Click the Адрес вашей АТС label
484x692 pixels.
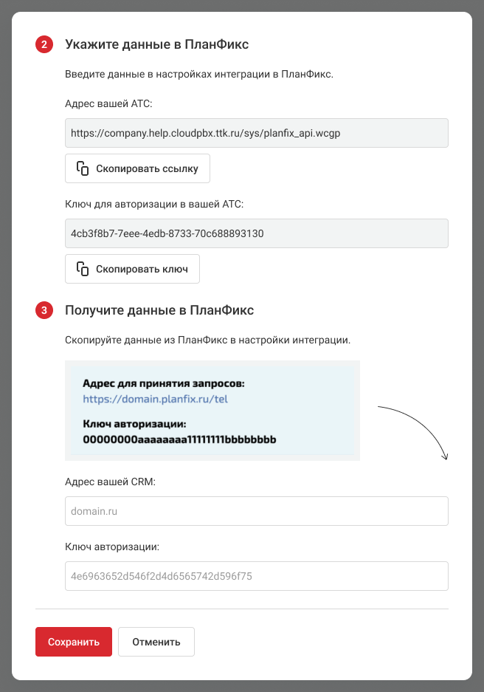(x=108, y=104)
